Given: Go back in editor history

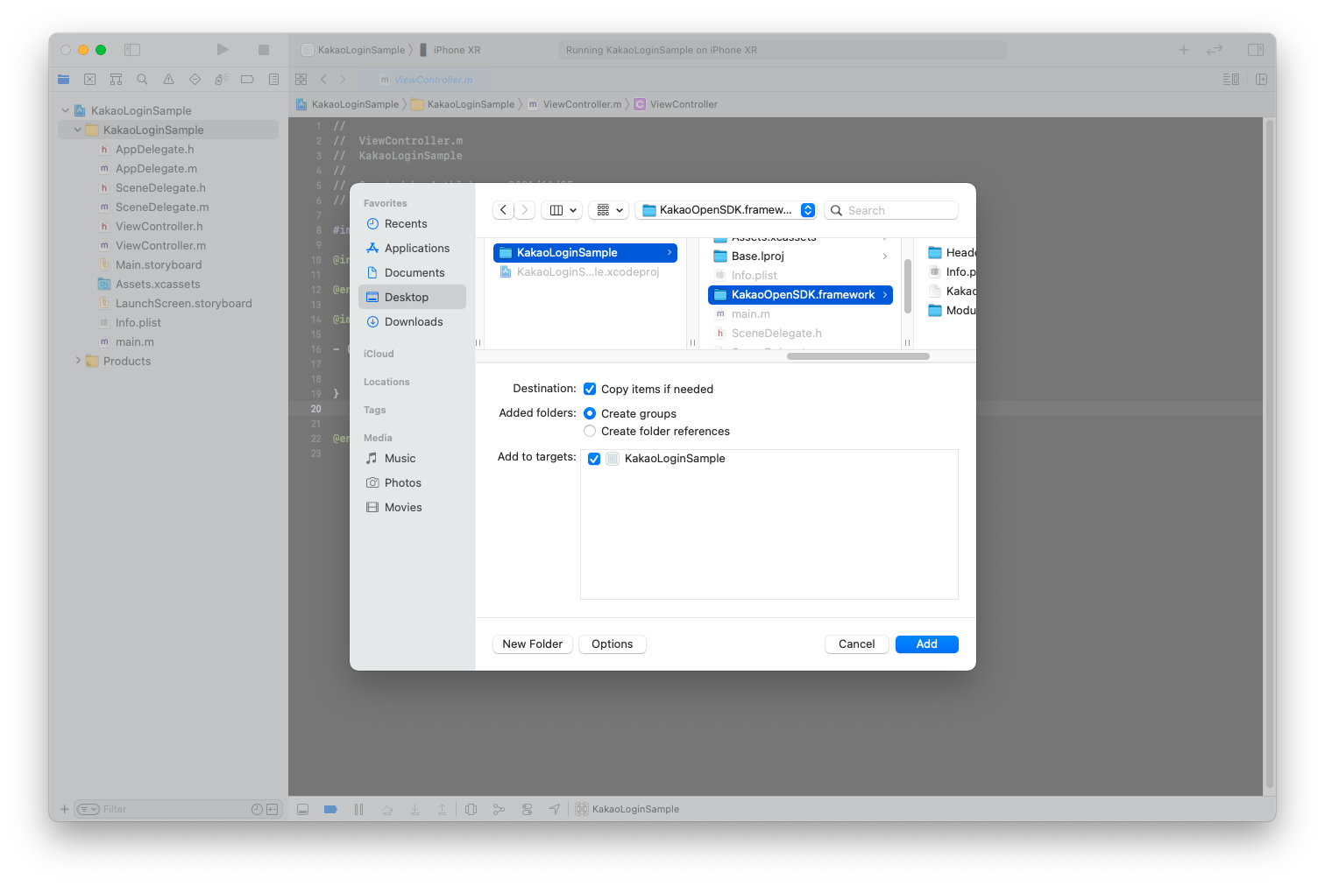Looking at the screenshot, I should pyautogui.click(x=323, y=80).
